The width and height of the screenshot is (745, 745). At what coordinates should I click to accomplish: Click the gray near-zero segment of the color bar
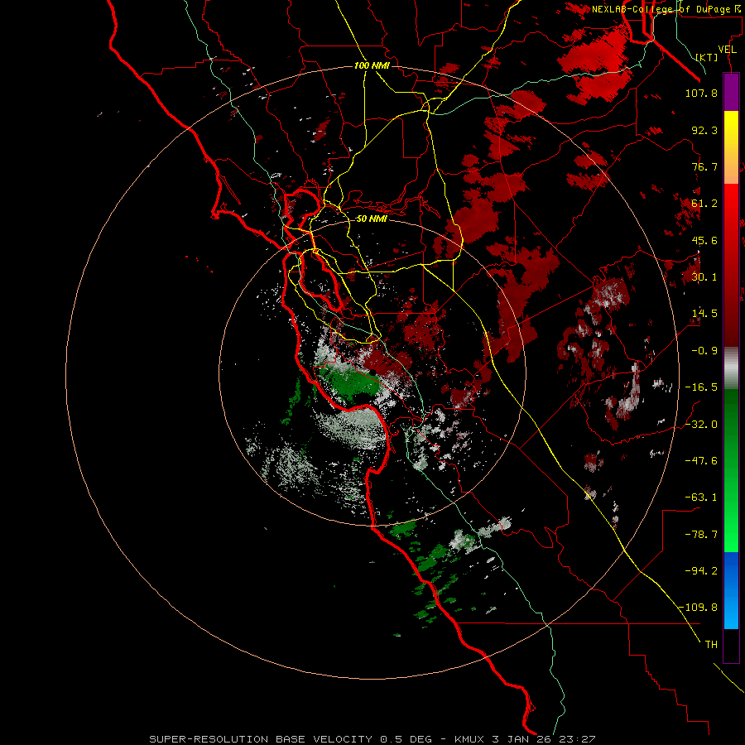point(731,368)
